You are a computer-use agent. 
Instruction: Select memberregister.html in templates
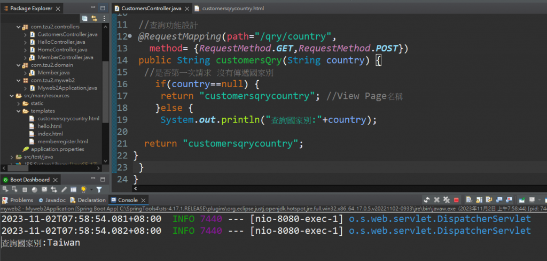(x=63, y=142)
